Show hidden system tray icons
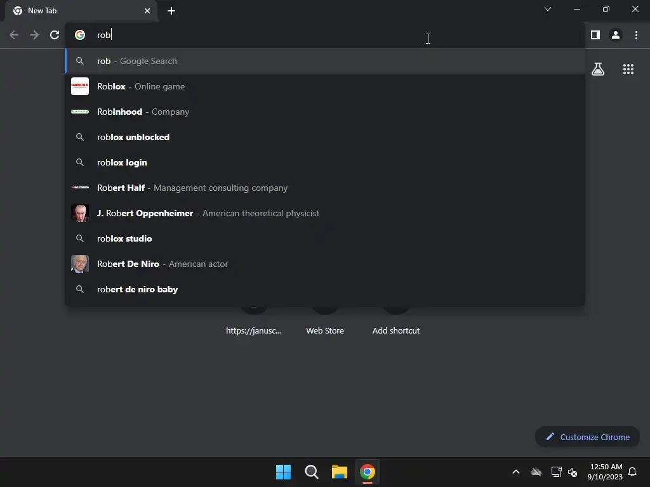 516,472
